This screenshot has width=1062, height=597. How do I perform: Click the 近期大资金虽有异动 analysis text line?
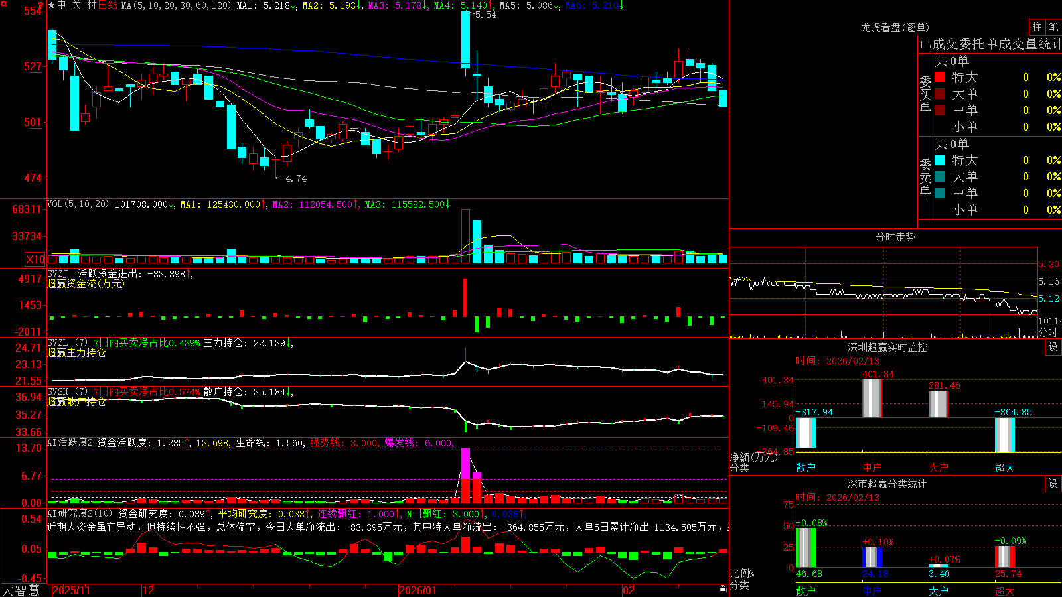point(388,527)
